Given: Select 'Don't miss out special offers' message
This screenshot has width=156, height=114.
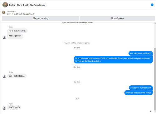Looking at the screenshot, I should tap(113, 60).
